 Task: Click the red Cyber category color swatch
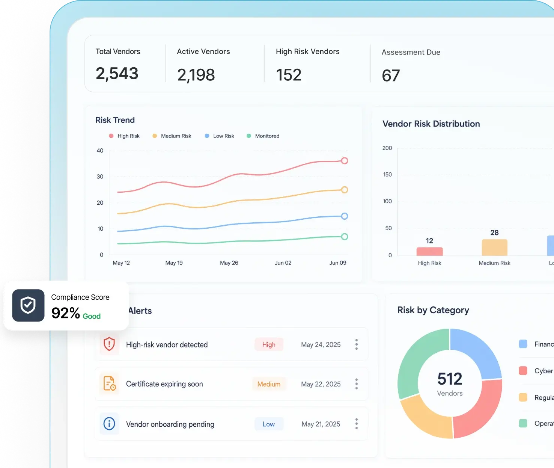click(x=523, y=371)
